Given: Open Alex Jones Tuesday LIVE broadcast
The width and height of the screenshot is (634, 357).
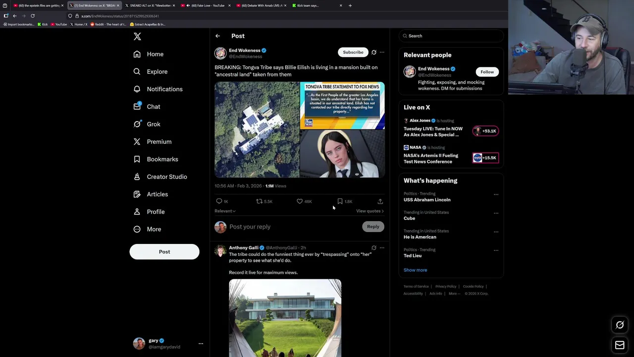Looking at the screenshot, I should click(433, 132).
